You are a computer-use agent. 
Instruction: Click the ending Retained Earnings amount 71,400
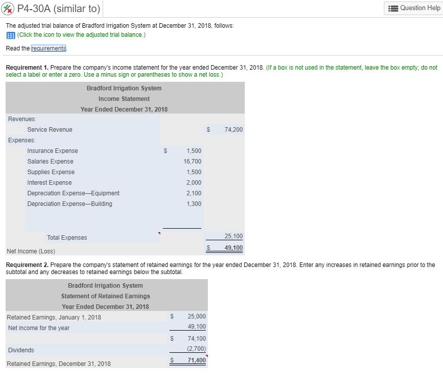197,360
